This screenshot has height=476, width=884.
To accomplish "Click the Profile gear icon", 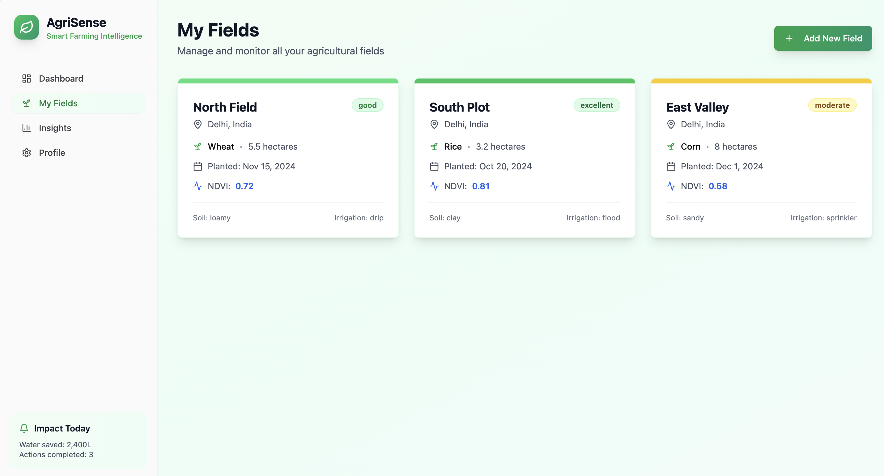I will pyautogui.click(x=26, y=153).
